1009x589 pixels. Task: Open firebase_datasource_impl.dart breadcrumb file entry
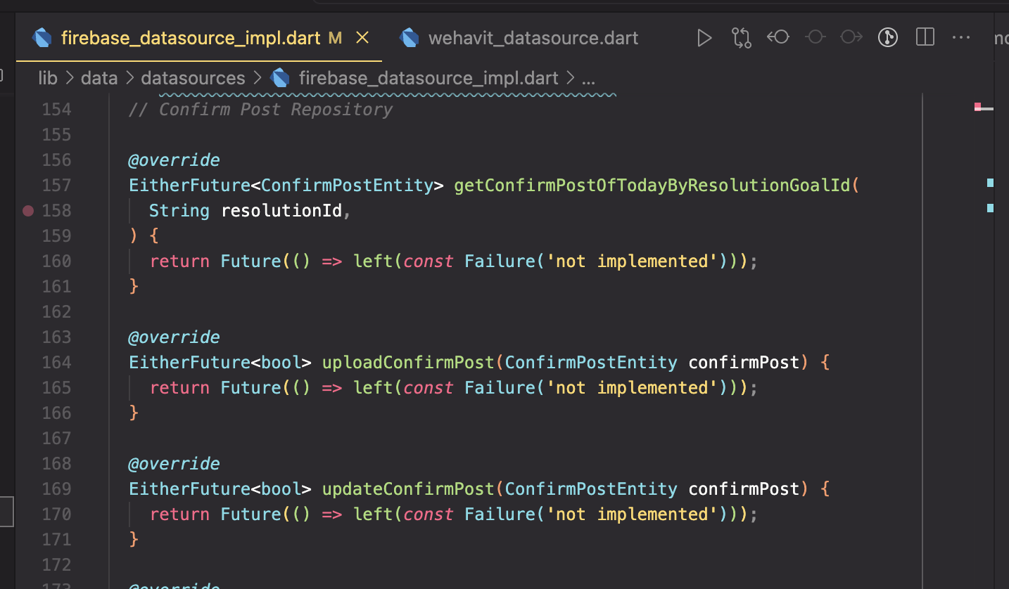[x=429, y=78]
